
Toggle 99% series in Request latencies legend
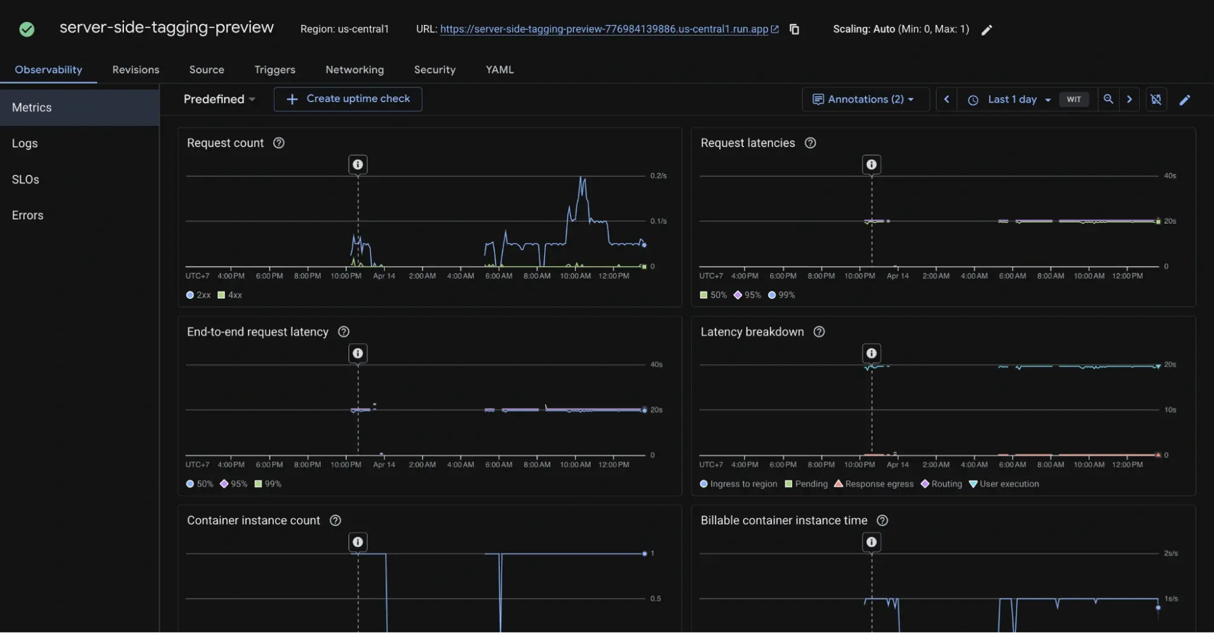click(782, 295)
